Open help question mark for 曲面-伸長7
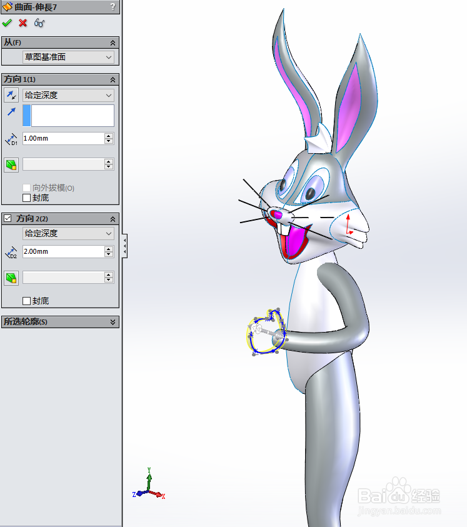This screenshot has width=467, height=527. tap(113, 6)
